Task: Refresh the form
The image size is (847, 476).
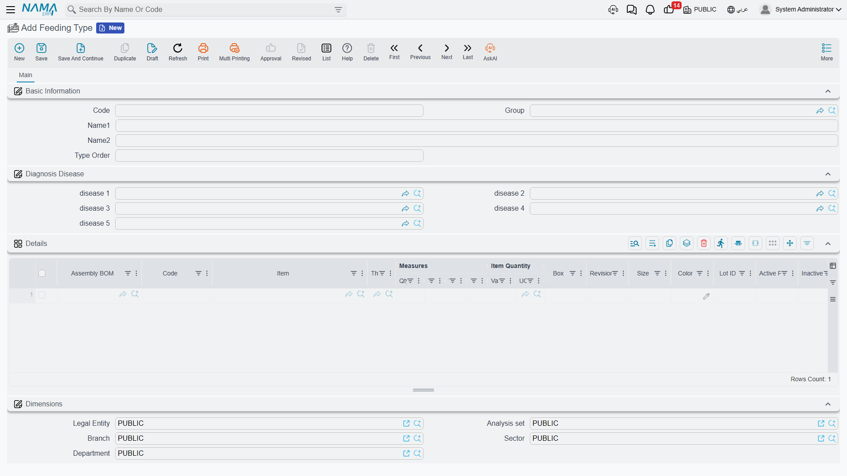Action: [178, 52]
